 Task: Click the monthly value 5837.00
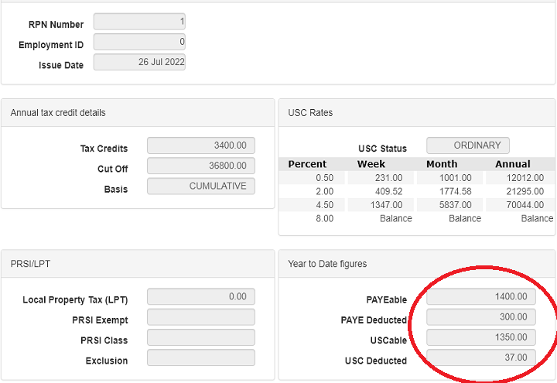pyautogui.click(x=456, y=205)
